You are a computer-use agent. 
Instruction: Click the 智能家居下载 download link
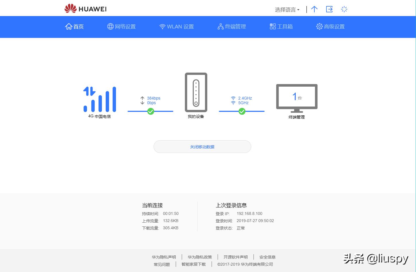(x=194, y=264)
